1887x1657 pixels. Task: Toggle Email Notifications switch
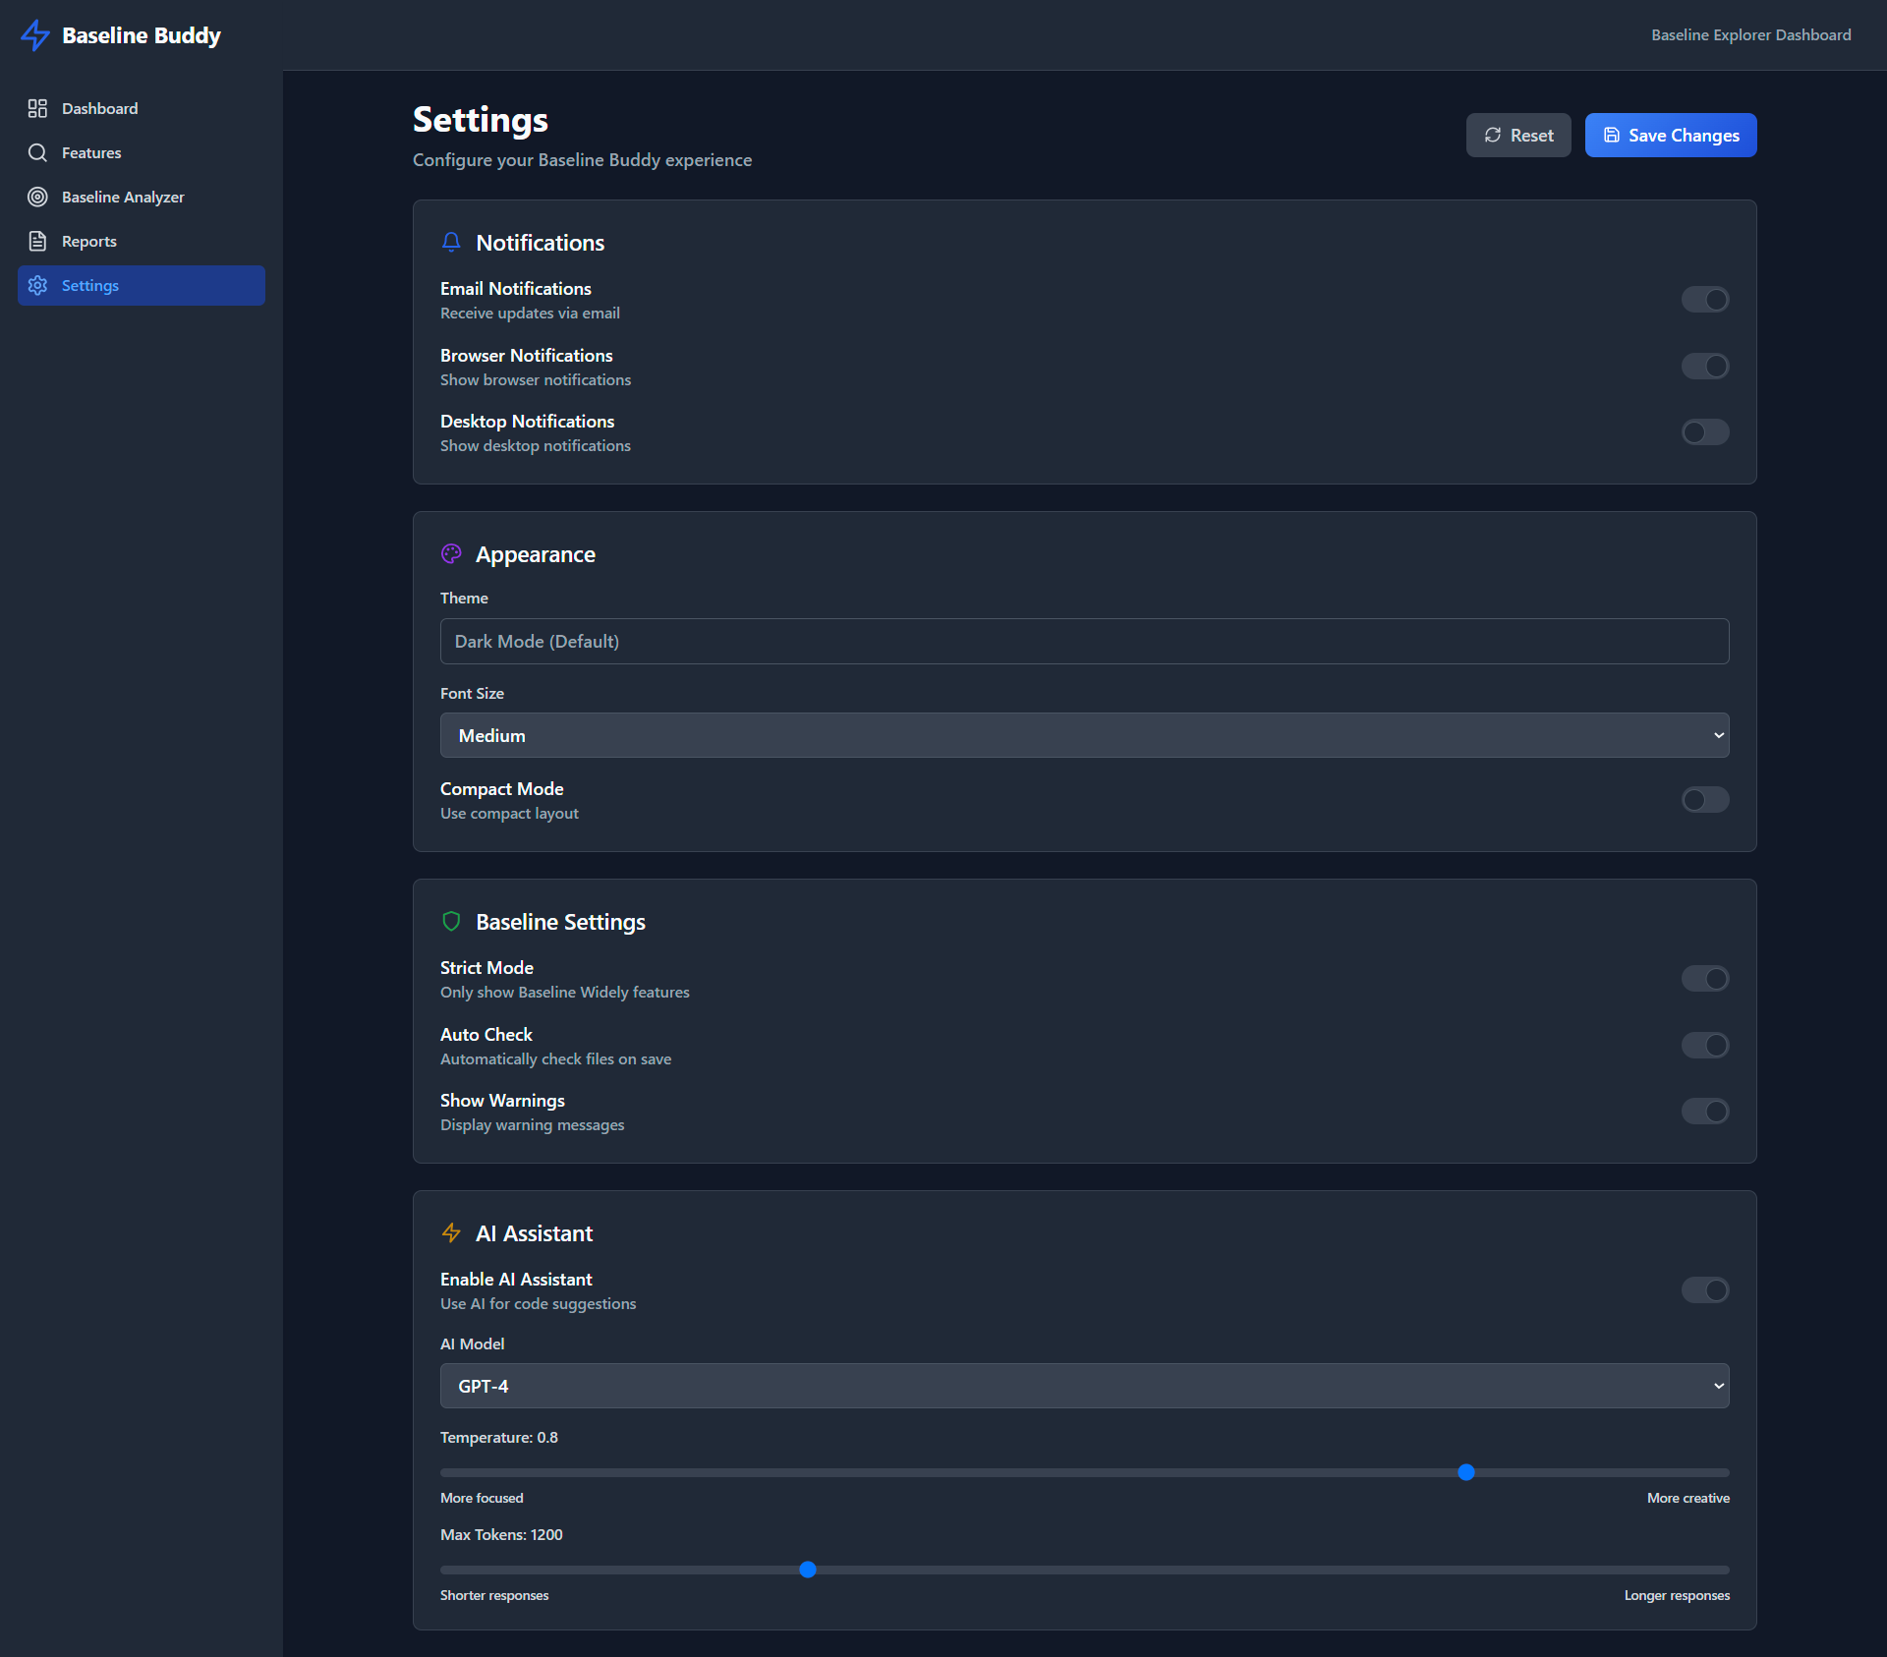pyautogui.click(x=1704, y=299)
